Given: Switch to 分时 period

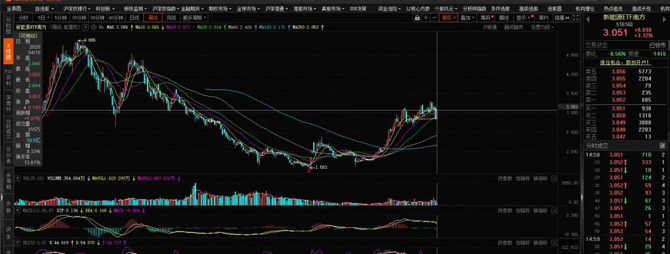Looking at the screenshot, I should coord(24,17).
